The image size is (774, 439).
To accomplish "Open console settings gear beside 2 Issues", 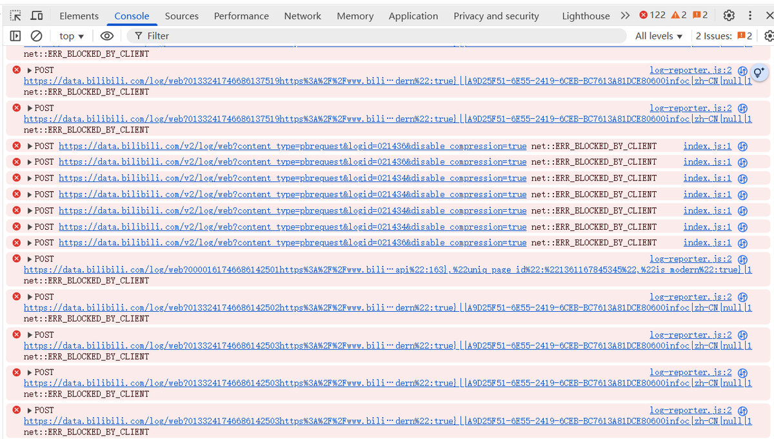I will 768,36.
